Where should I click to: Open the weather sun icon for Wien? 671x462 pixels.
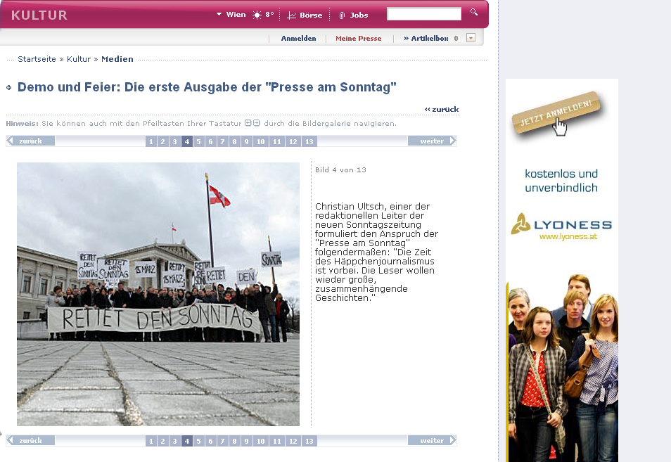pos(257,15)
